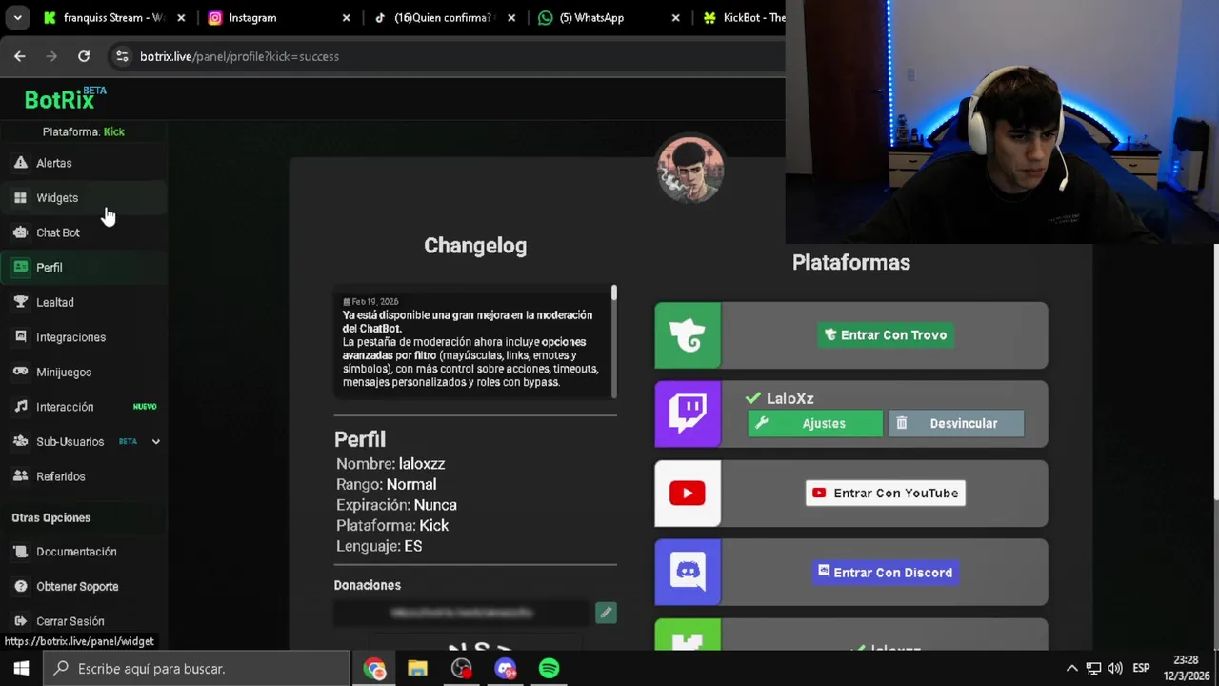Open Spotify from the taskbar
Viewport: 1219px width, 686px height.
pos(550,669)
